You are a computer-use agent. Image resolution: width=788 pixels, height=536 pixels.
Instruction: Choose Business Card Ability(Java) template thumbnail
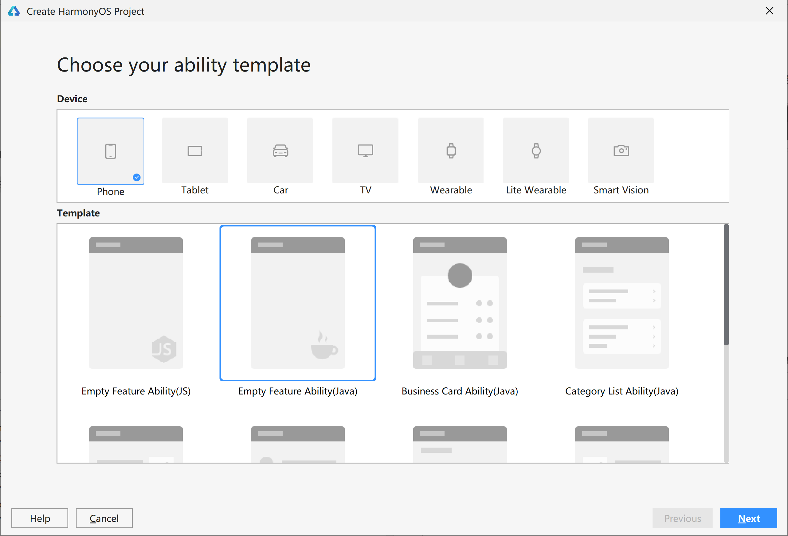coord(460,303)
